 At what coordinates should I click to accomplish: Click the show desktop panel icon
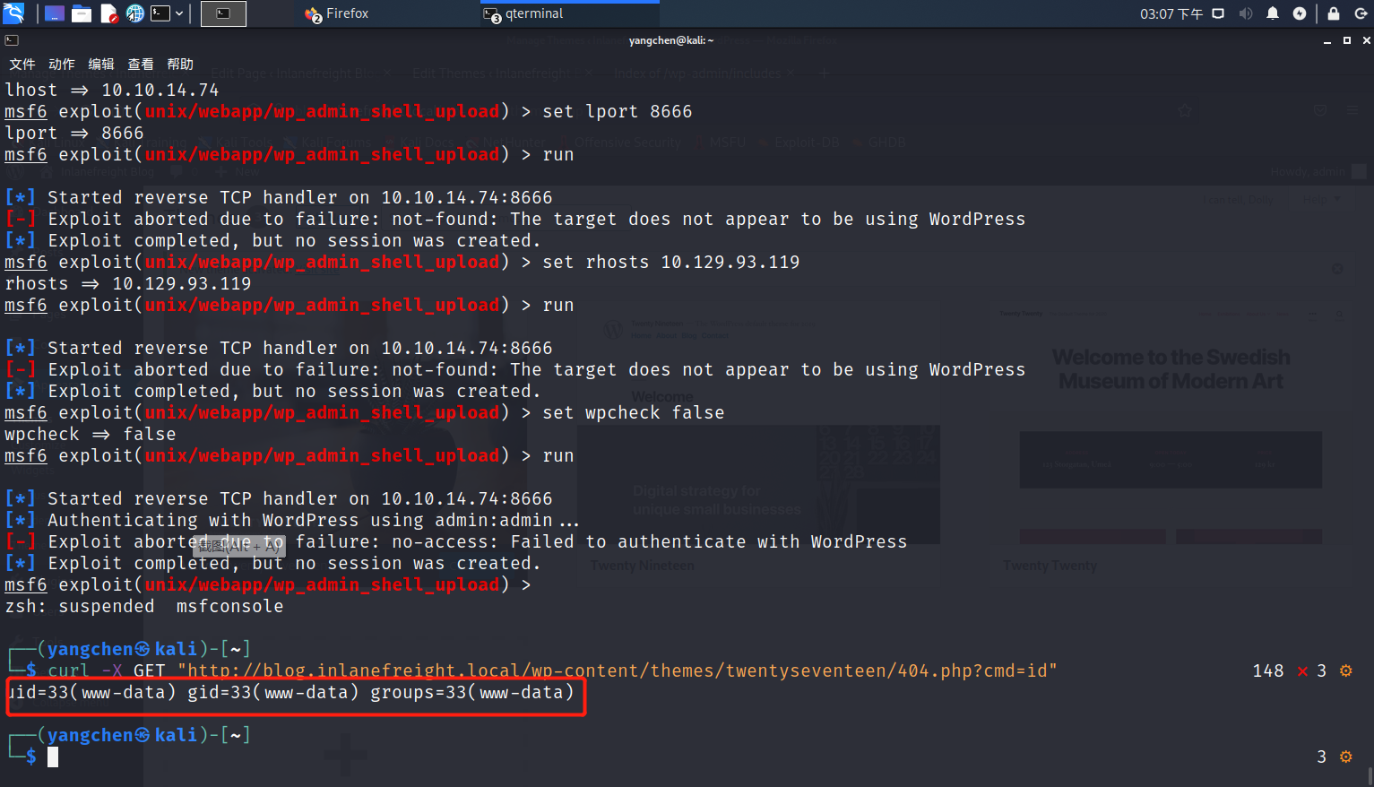click(x=54, y=13)
